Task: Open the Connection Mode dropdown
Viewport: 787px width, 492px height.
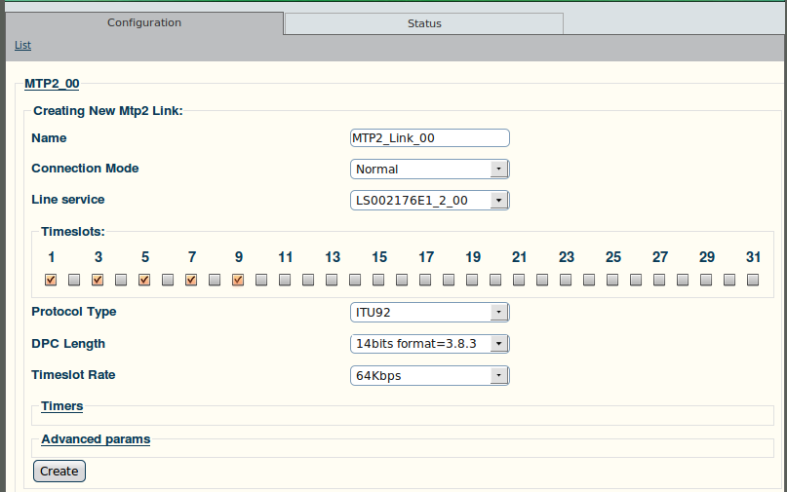Action: click(x=430, y=169)
